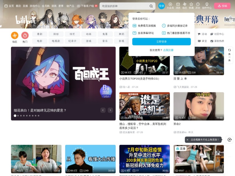Screen dimensions: 235x176
Task: Open 直播 in the top navigation
Action: point(25,6)
